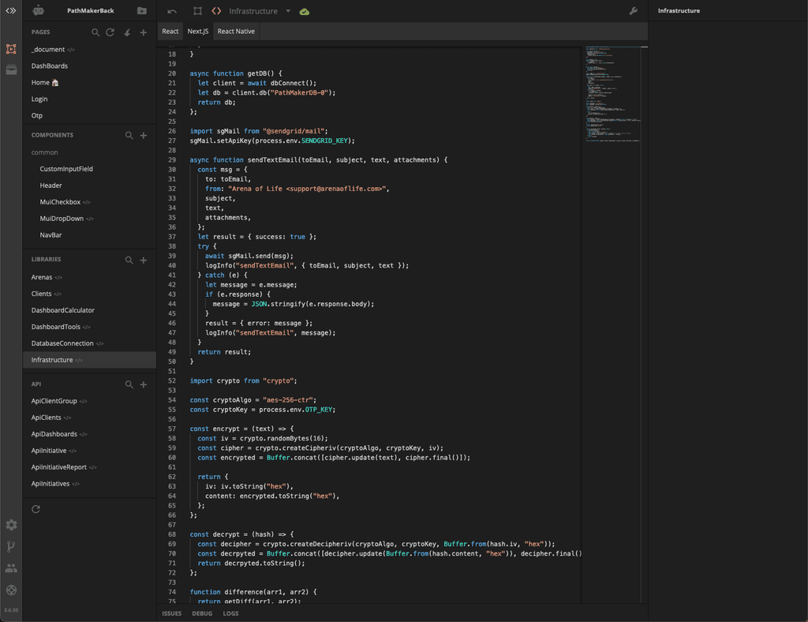Click the robot logo beside PathMakerBack
Screen dimensions: 808x622
coord(38,10)
